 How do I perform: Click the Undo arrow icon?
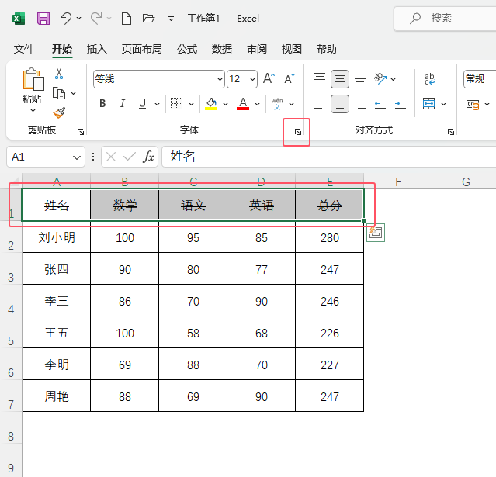click(x=66, y=18)
